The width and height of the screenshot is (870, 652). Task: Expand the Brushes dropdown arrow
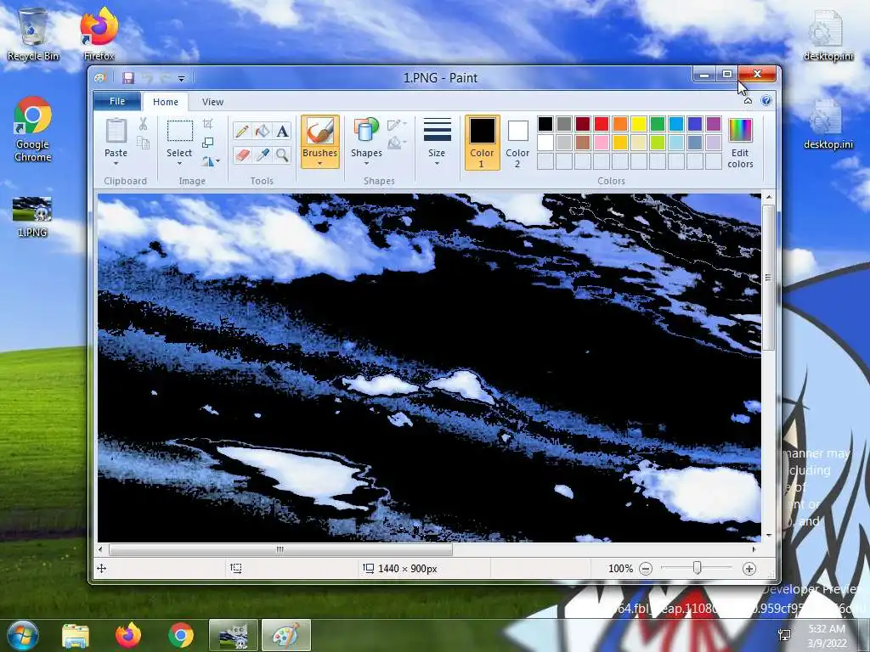click(320, 164)
